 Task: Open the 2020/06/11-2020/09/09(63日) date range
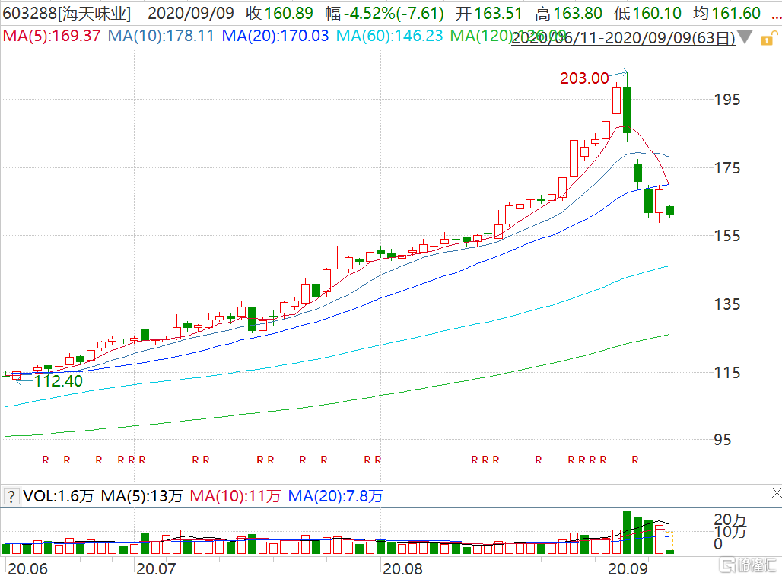(623, 38)
